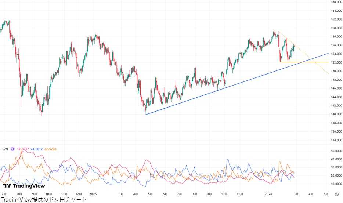The height and width of the screenshot is (203, 343).
Task: Open chart settings hexagon gear icon
Action: pos(337,194)
